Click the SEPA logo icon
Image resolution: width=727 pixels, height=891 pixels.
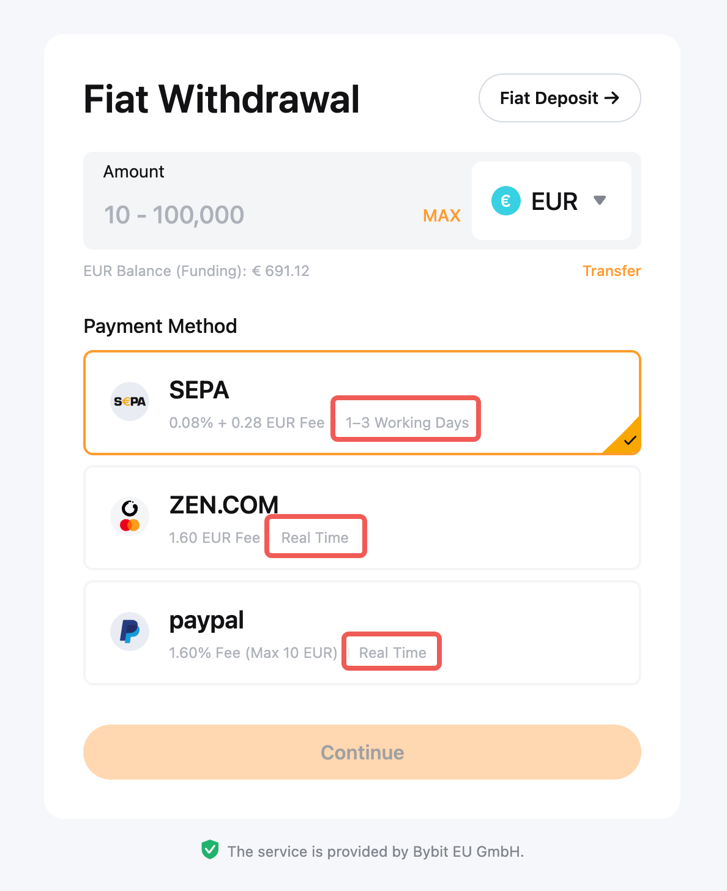point(130,402)
